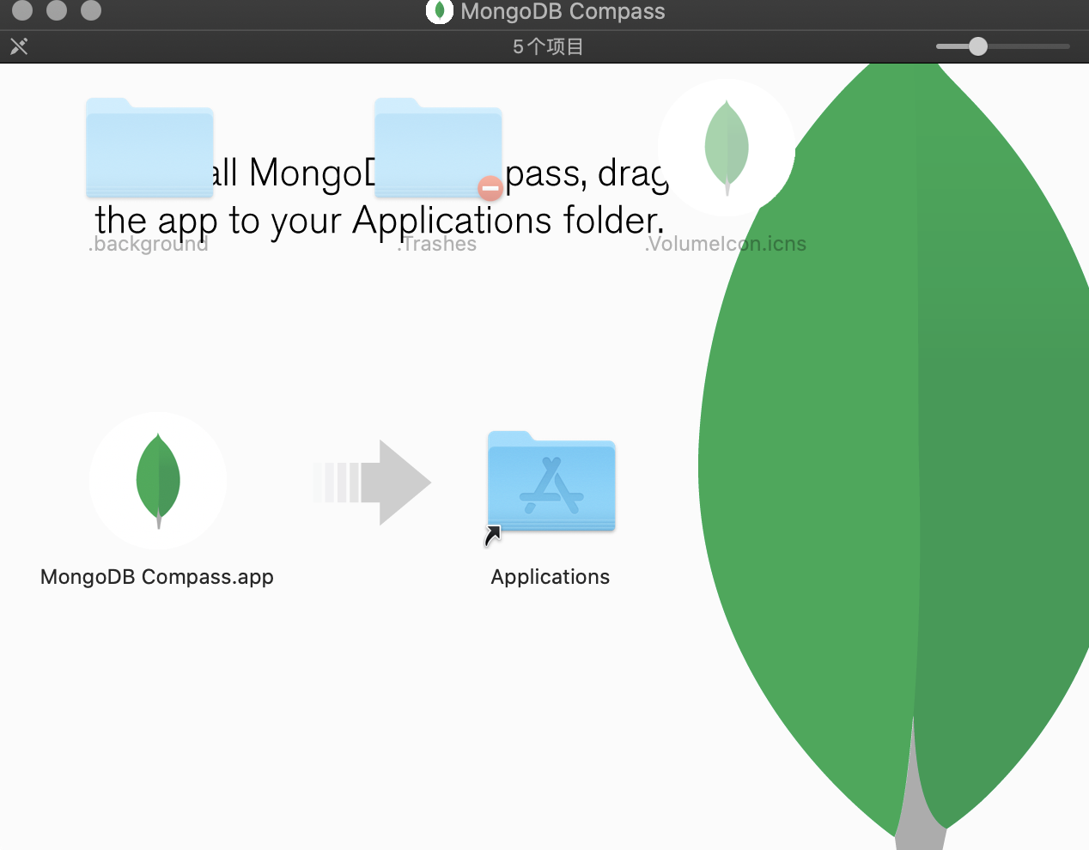Click the '.VolumeIcon.icns' file name
This screenshot has height=850, width=1089.
pyautogui.click(x=726, y=244)
